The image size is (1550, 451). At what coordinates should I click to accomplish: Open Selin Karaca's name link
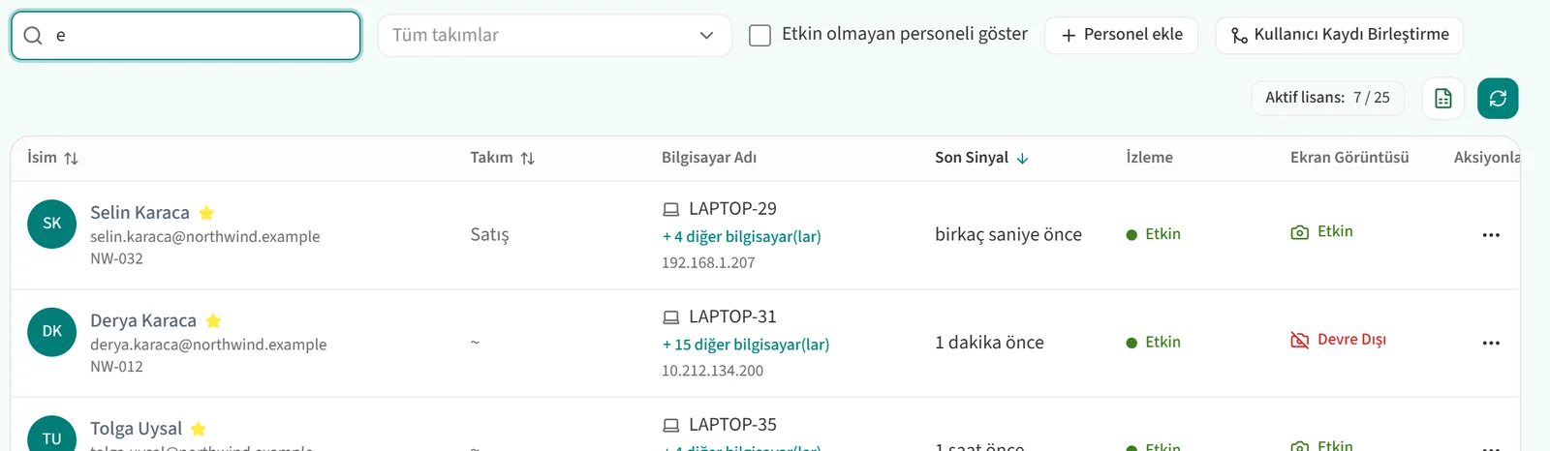click(x=139, y=213)
